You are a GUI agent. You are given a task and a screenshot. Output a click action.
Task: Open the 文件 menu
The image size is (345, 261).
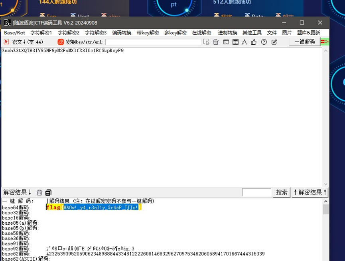[272, 33]
